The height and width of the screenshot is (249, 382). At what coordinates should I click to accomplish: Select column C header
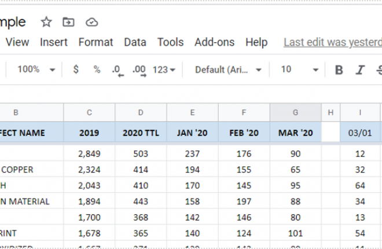[89, 112]
